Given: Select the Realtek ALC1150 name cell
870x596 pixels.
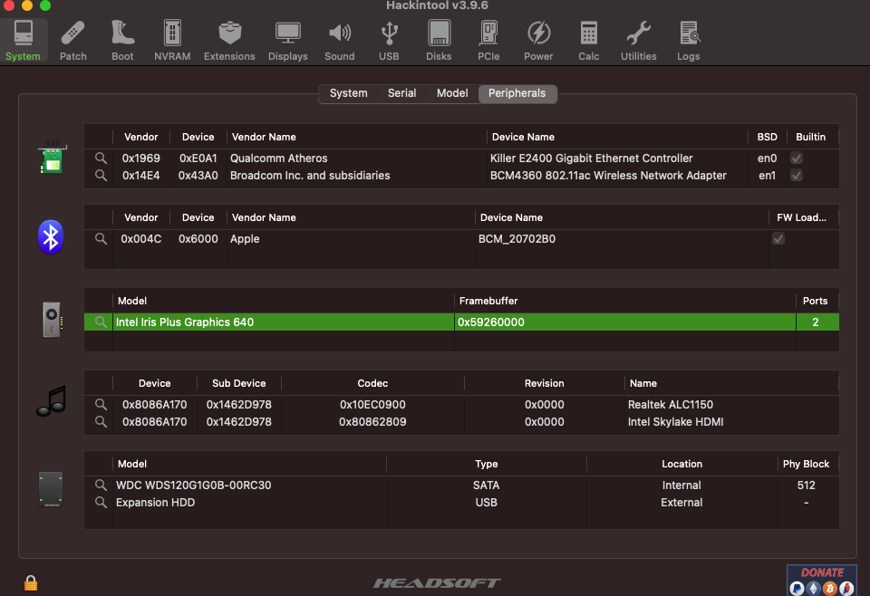Looking at the screenshot, I should [671, 405].
